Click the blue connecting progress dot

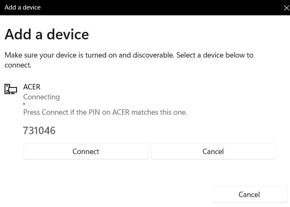click(x=24, y=104)
